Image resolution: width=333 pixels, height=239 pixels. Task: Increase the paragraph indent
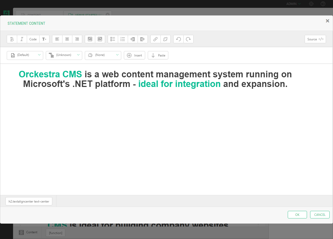point(143,39)
